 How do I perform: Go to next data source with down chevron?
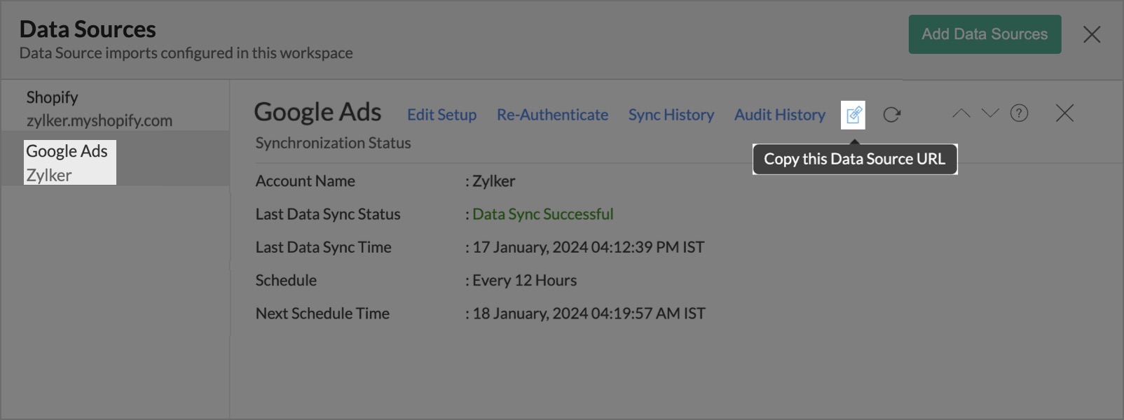point(989,113)
